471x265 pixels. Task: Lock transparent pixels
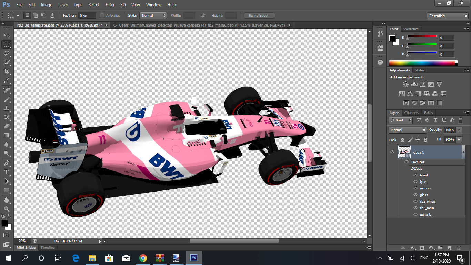[402, 140]
